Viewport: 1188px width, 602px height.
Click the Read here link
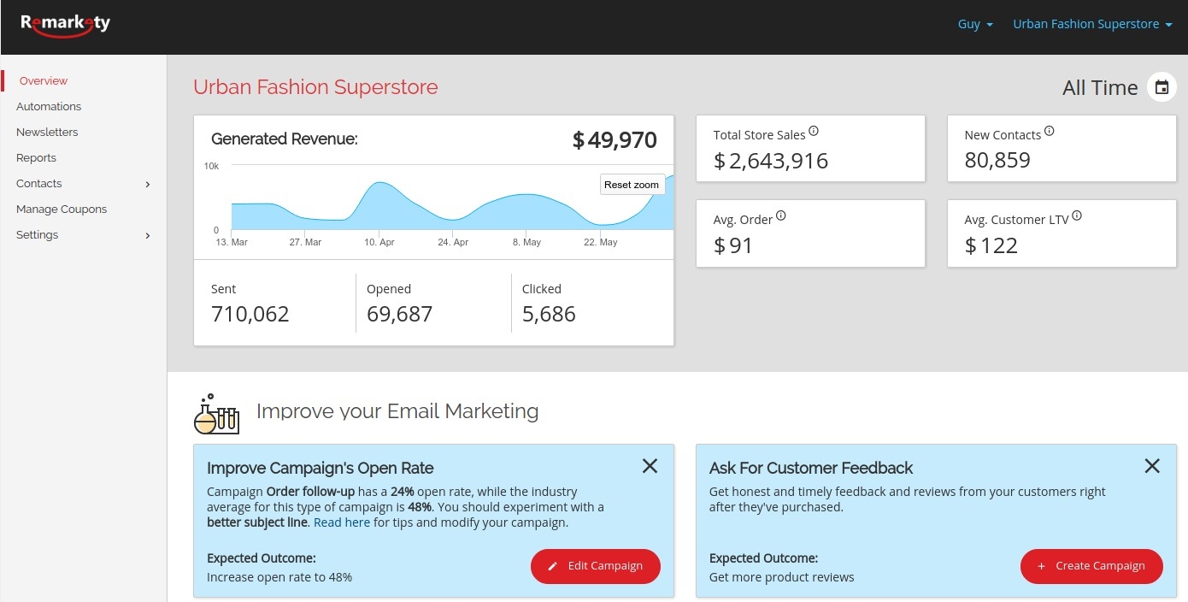(342, 522)
